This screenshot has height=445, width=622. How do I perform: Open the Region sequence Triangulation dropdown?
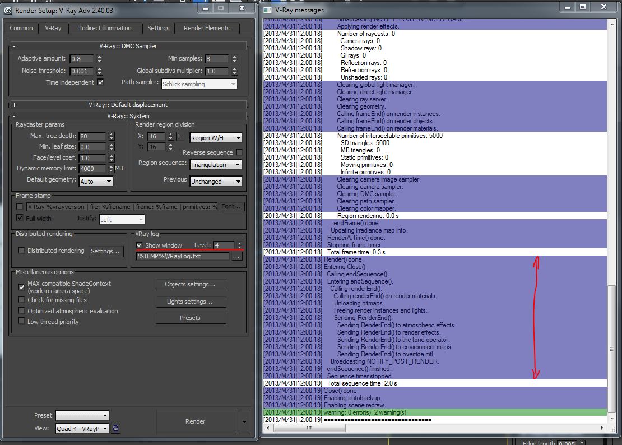click(x=216, y=165)
